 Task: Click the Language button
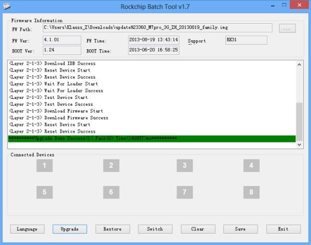pyautogui.click(x=27, y=229)
